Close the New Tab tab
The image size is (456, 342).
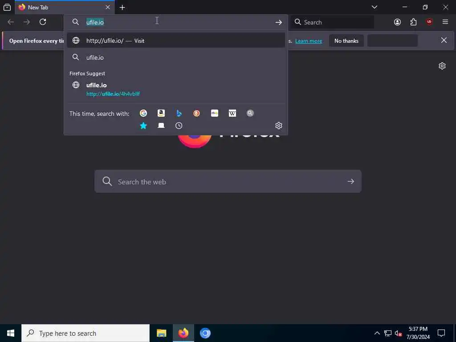(108, 7)
